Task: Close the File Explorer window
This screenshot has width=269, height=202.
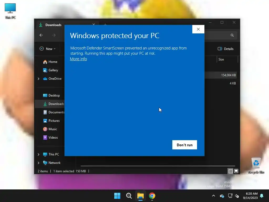Action: click(x=234, y=23)
